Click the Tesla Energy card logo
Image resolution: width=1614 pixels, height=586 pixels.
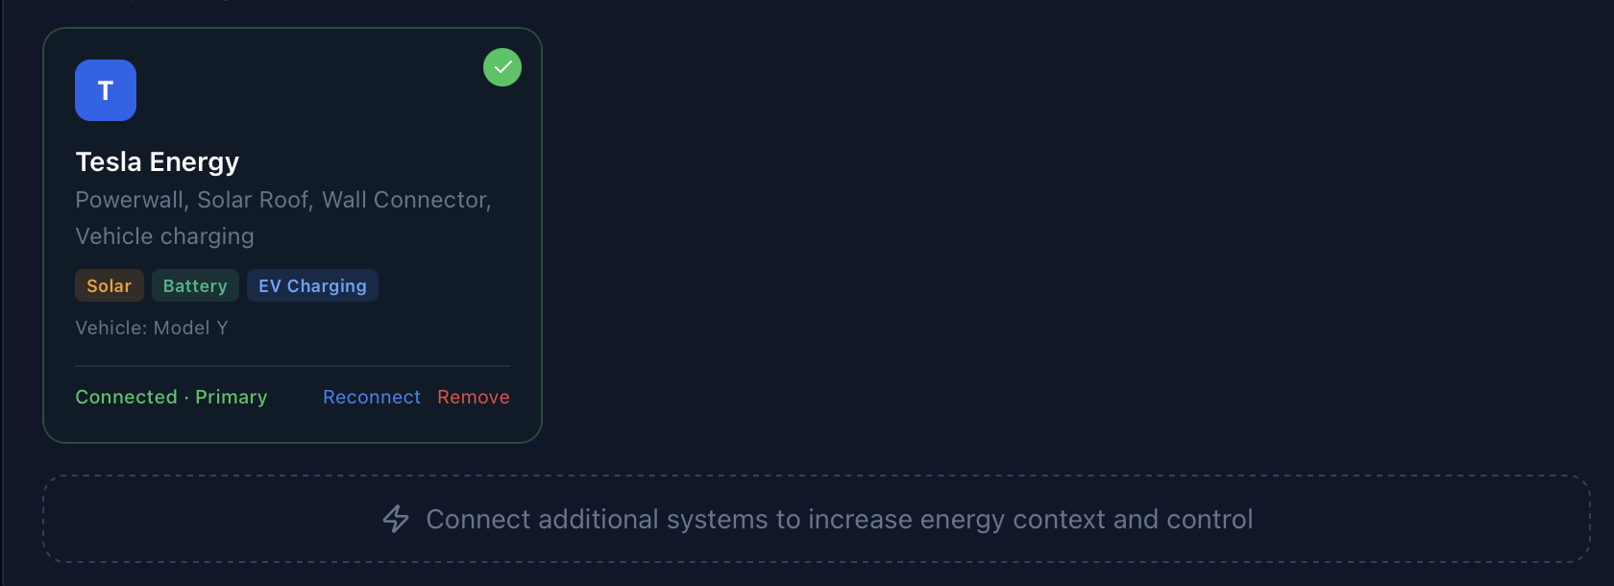(x=105, y=89)
